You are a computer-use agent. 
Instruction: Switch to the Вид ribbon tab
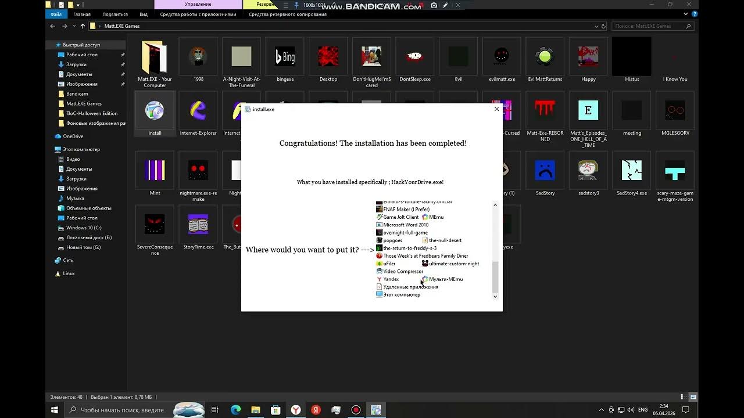pos(143,14)
